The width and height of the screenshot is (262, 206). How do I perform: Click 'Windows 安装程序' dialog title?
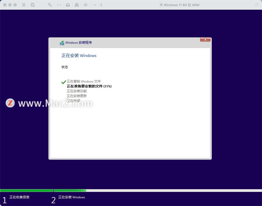click(x=79, y=43)
